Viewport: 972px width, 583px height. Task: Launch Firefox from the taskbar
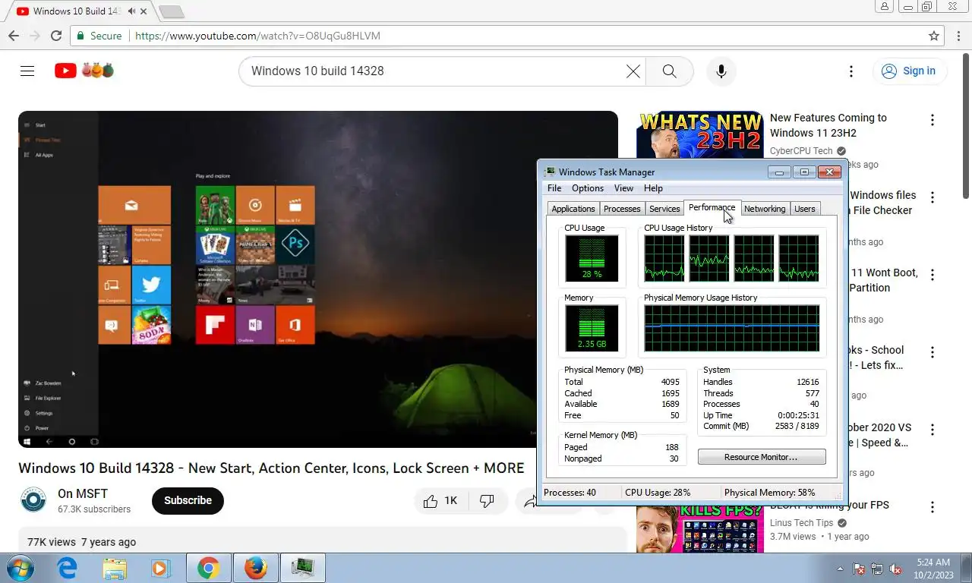click(256, 568)
